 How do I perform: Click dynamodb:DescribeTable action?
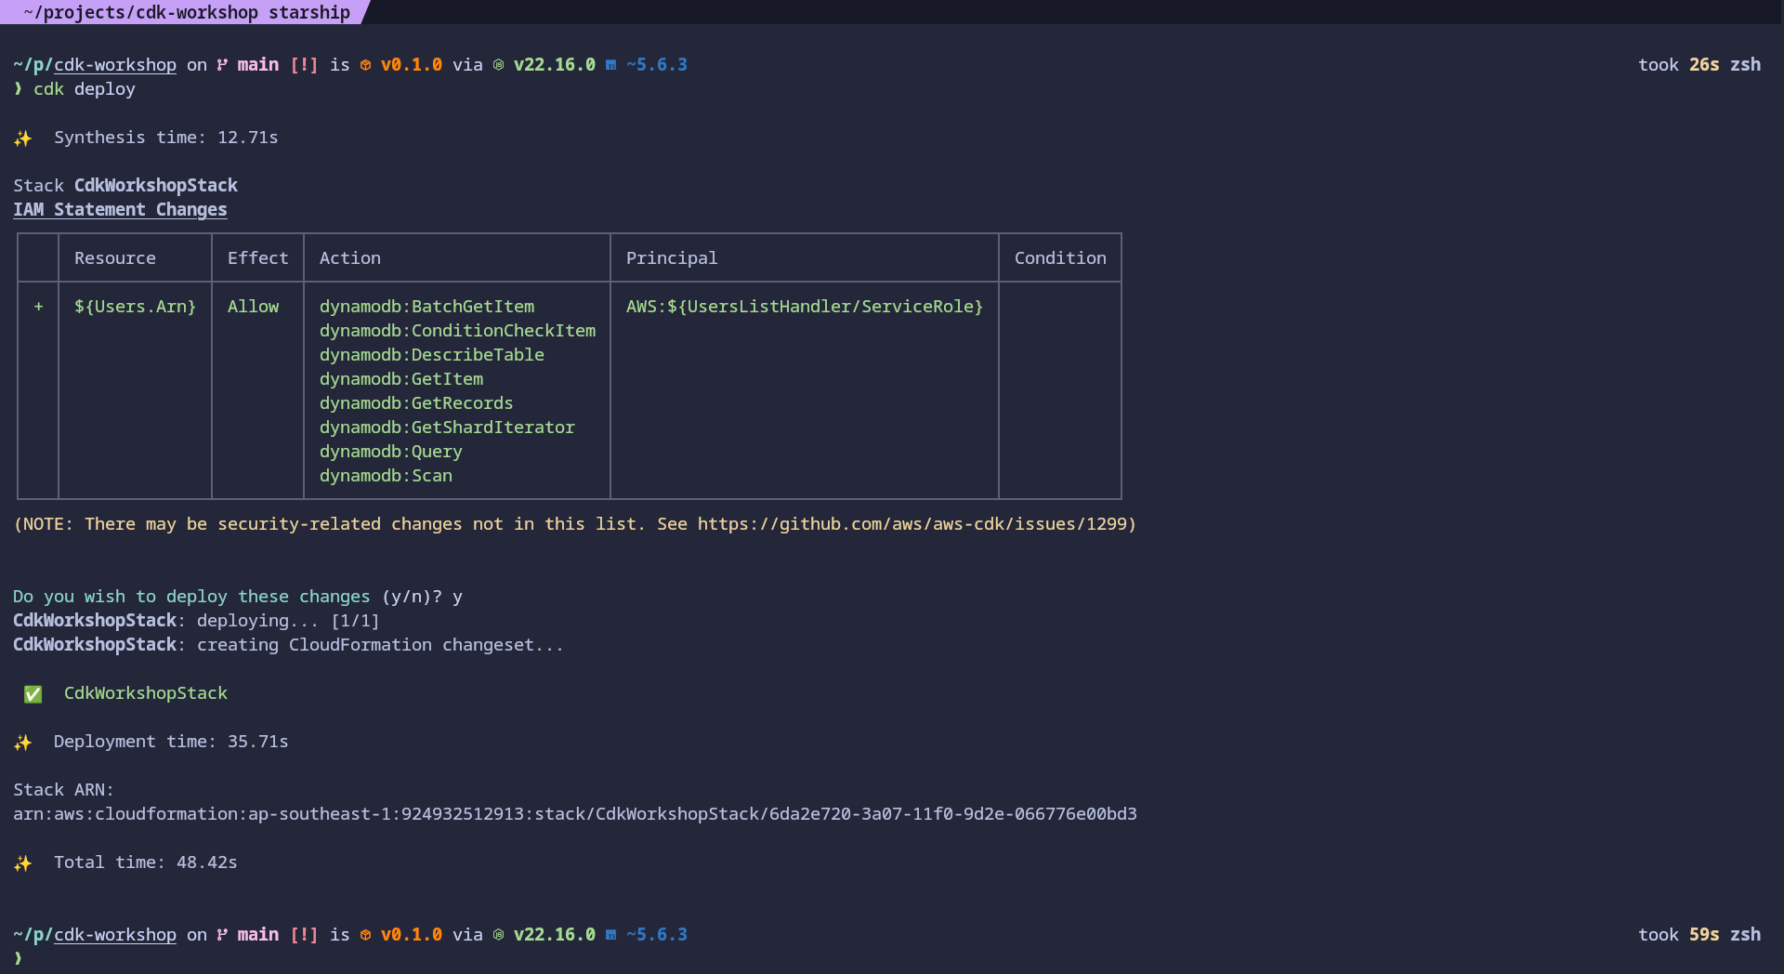pyautogui.click(x=432, y=355)
